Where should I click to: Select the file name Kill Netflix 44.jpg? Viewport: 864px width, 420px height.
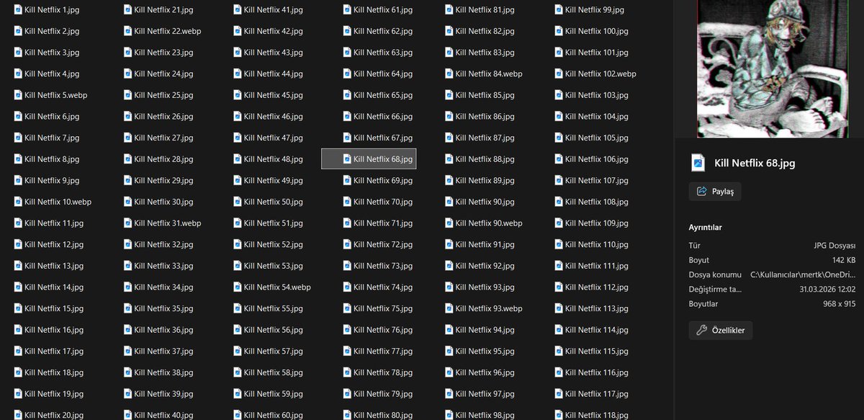pyautogui.click(x=274, y=74)
